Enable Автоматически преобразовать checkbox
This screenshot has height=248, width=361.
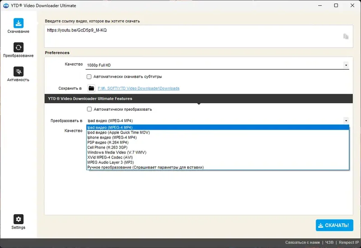[x=89, y=109]
